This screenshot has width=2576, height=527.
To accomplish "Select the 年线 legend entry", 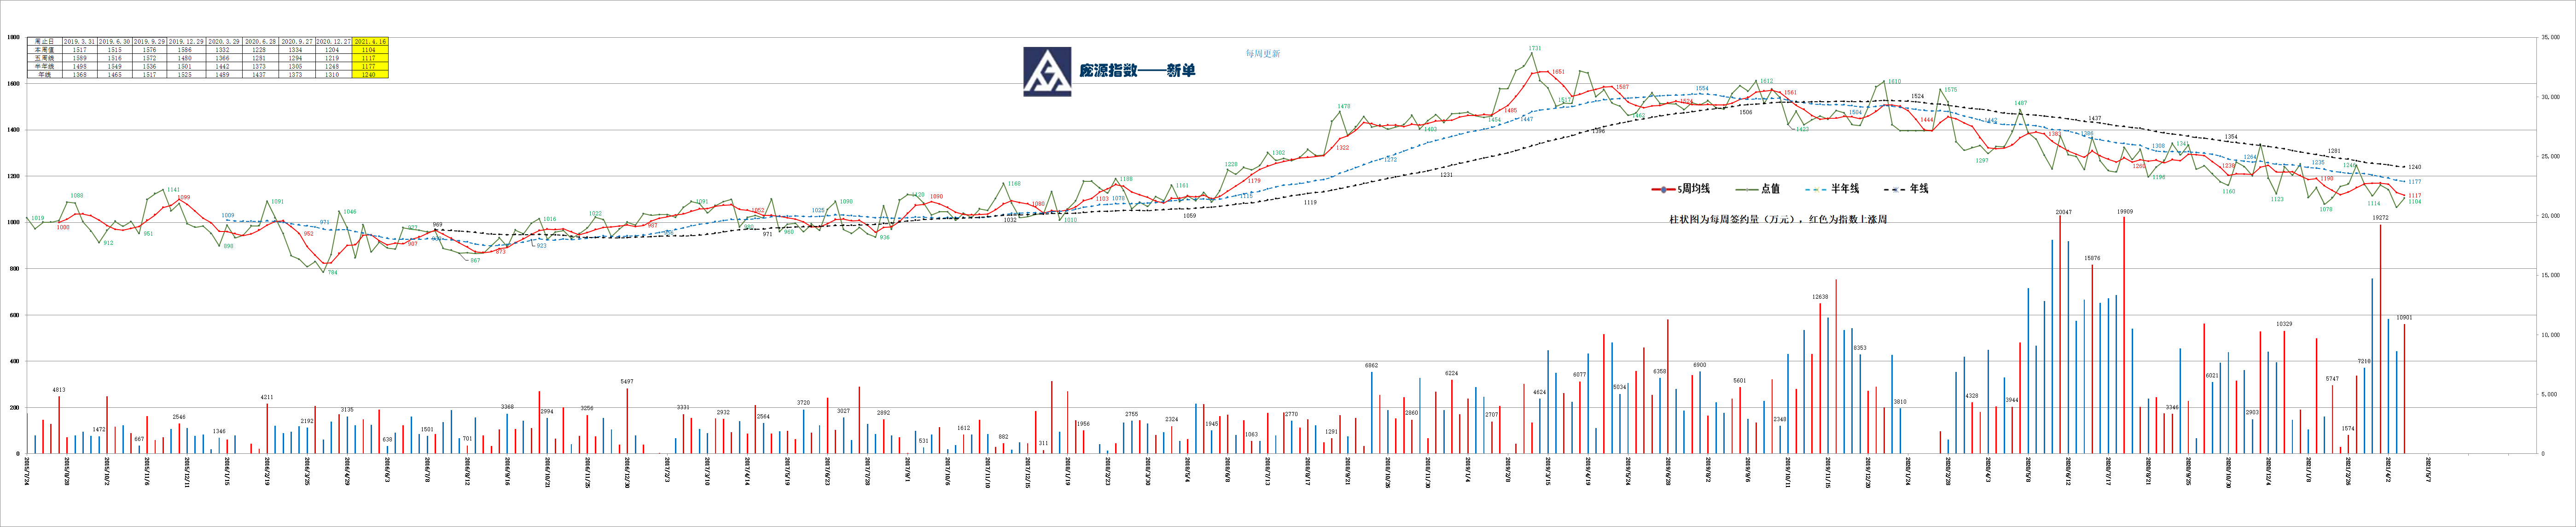I will point(1906,189).
